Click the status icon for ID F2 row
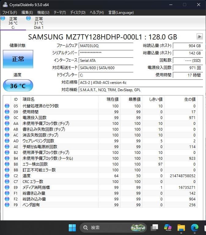Screen dimensions: 206x235 (7, 199)
